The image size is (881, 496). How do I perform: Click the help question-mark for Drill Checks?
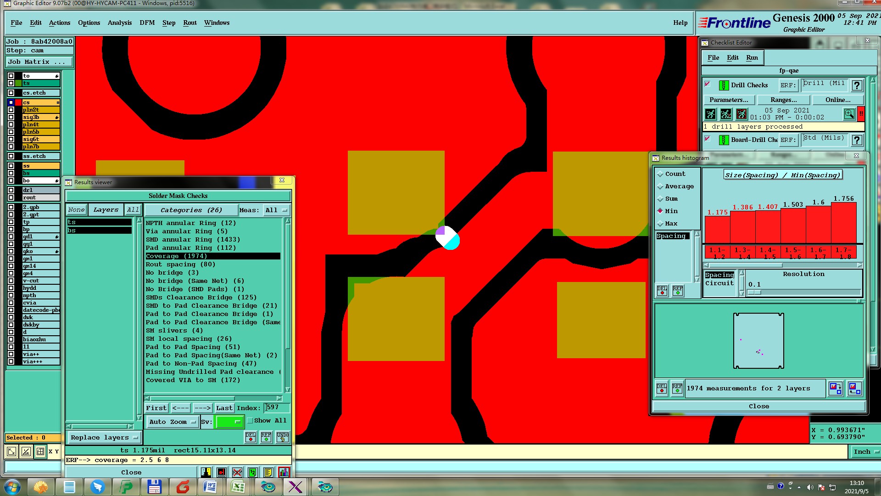[857, 85]
